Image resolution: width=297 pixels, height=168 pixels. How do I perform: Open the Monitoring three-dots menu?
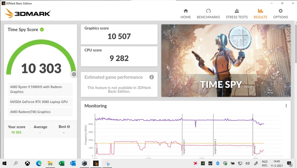(x=286, y=106)
